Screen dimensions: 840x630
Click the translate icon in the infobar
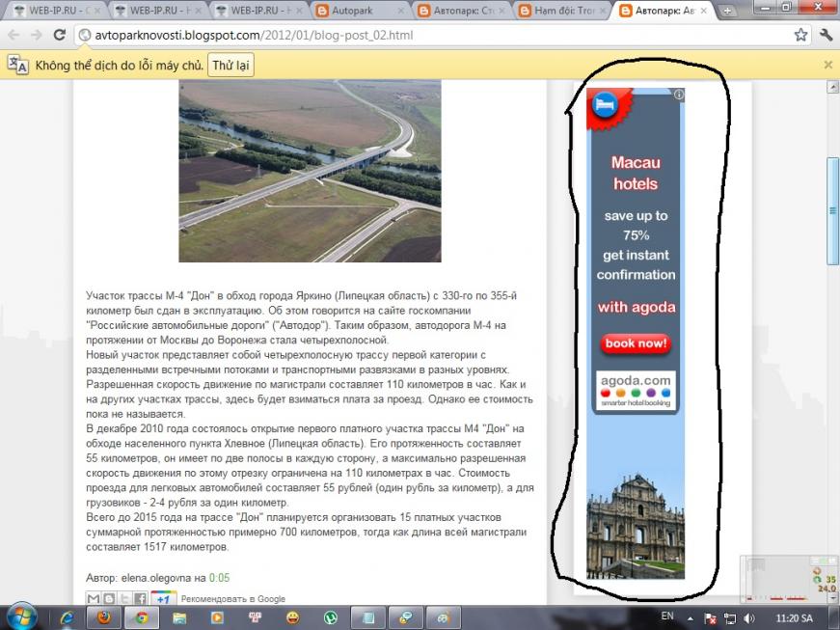(17, 65)
